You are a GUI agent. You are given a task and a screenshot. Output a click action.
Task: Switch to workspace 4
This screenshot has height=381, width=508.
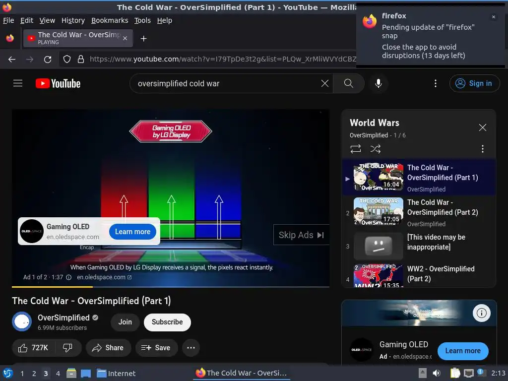(x=58, y=374)
